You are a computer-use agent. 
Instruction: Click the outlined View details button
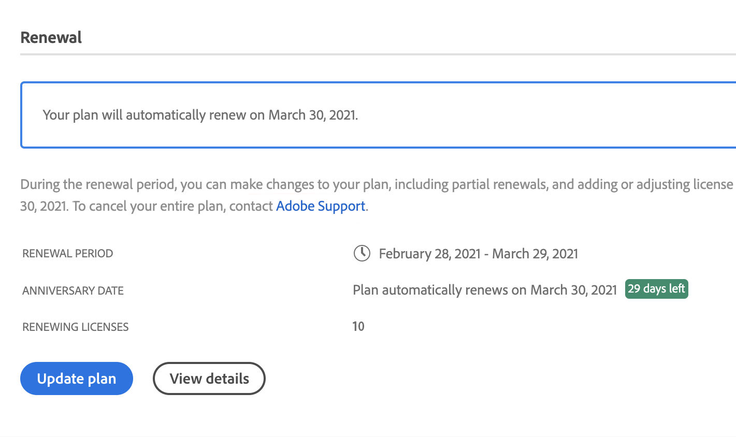(209, 378)
